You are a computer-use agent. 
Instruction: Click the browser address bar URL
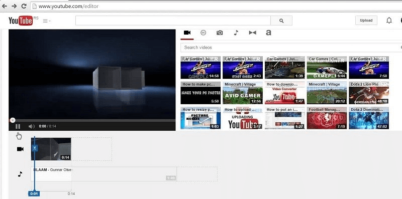[x=68, y=7]
